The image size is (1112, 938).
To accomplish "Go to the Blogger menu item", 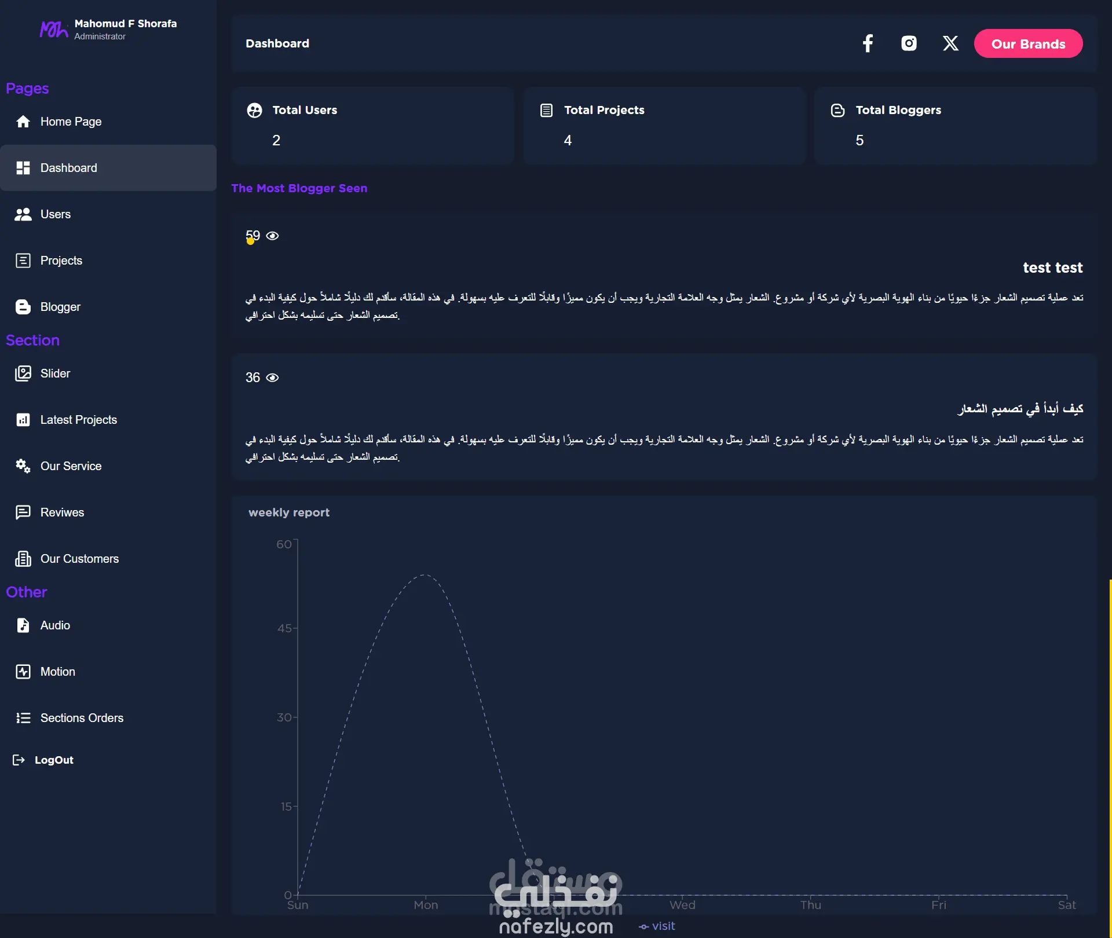I will click(x=60, y=307).
